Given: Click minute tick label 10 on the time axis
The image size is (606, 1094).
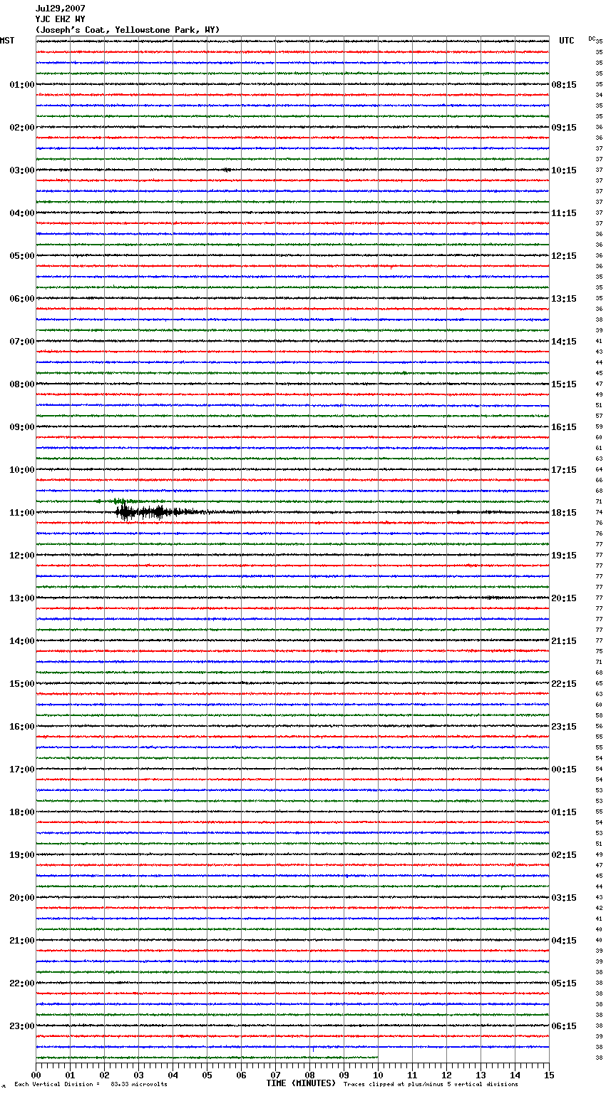Looking at the screenshot, I should (378, 1075).
